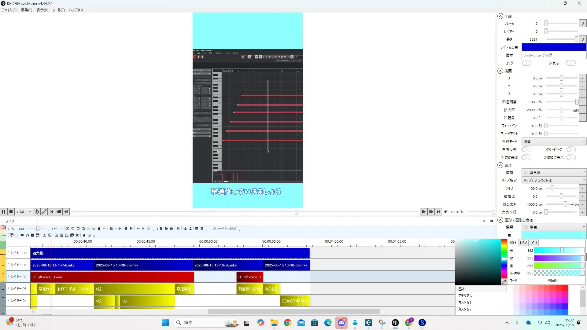Image resolution: width=587 pixels, height=330 pixels.
Task: Pause playback with the pause button
Action: pyautogui.click(x=4, y=212)
